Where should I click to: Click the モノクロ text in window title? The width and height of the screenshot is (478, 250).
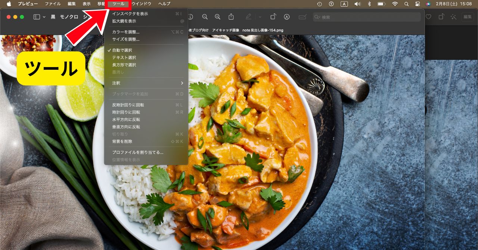[69, 17]
